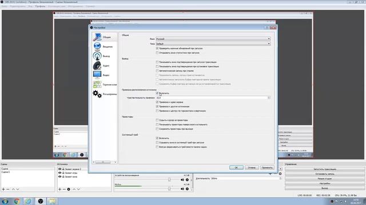The height and width of the screenshot is (205, 366).
Task: Add a new source with plus icon
Action: pyautogui.click(x=59, y=190)
